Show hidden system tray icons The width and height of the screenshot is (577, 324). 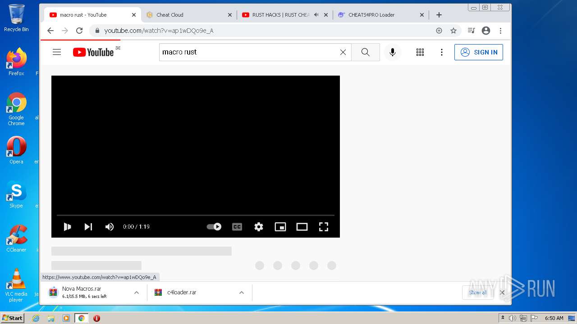click(503, 318)
